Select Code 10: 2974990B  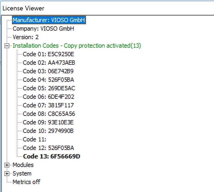pos(48,131)
